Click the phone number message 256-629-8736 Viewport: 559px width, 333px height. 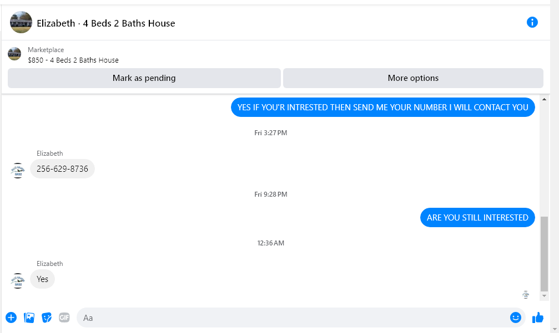(x=62, y=168)
